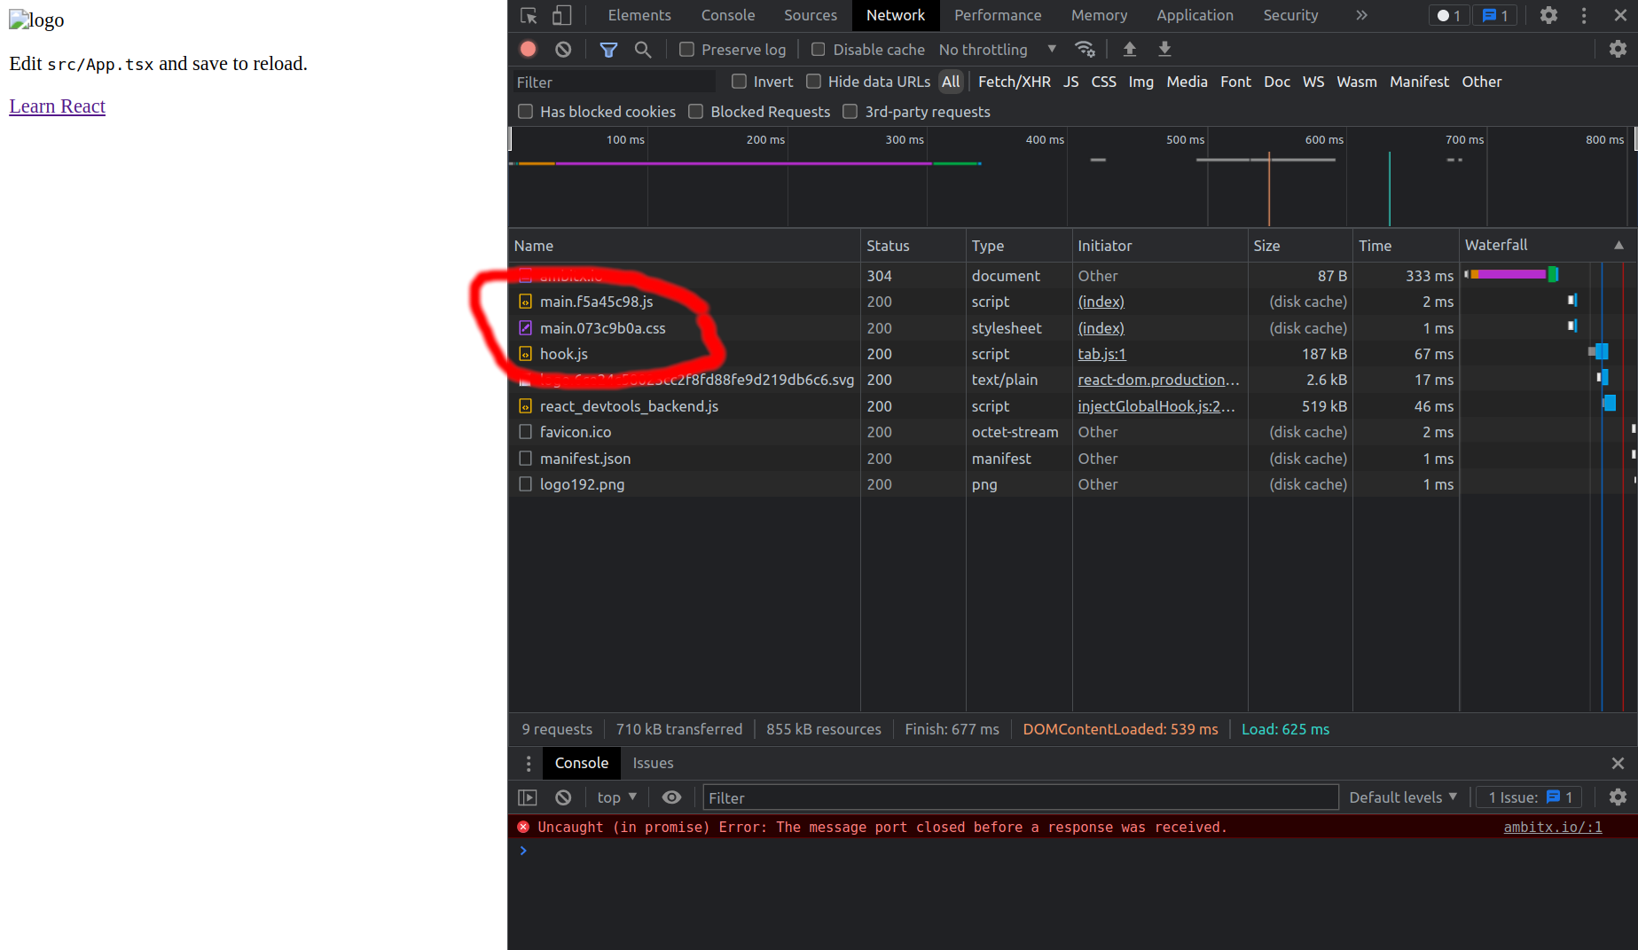Click the react_devtools_backend.js script icon
The width and height of the screenshot is (1638, 950).
point(525,406)
